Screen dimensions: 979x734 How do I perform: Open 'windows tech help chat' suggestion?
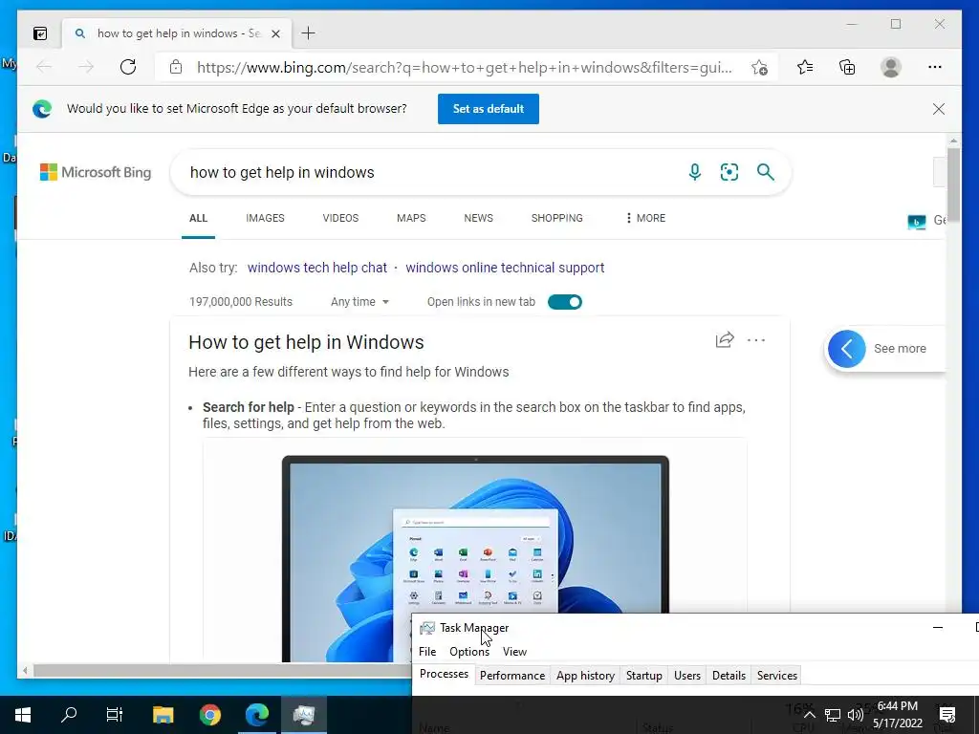tap(317, 268)
